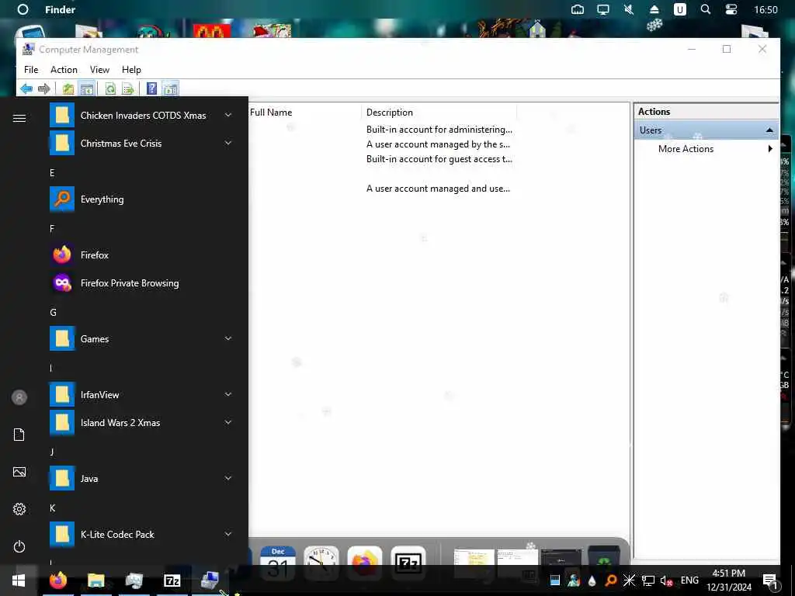Click the top bar muted sound icon
Screen dimensions: 795x596
click(629, 9)
